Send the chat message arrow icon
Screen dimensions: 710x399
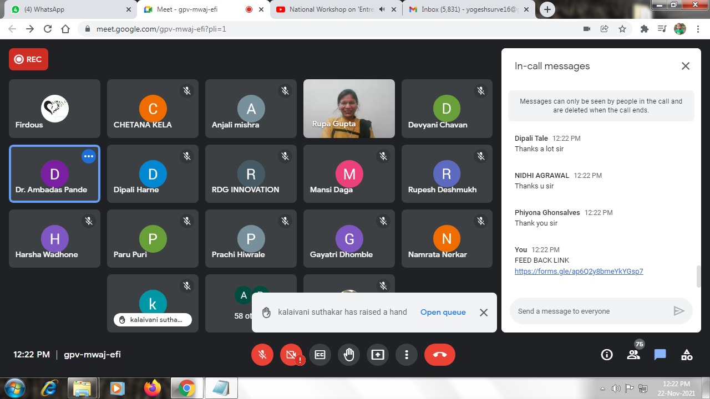pyautogui.click(x=679, y=311)
